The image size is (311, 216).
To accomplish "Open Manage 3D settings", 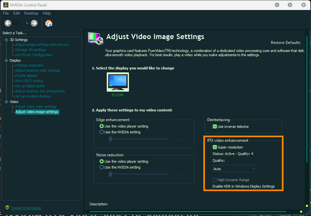I will click(30, 50).
